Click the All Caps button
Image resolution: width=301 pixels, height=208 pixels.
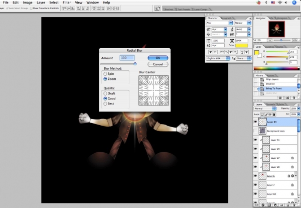click(222, 52)
